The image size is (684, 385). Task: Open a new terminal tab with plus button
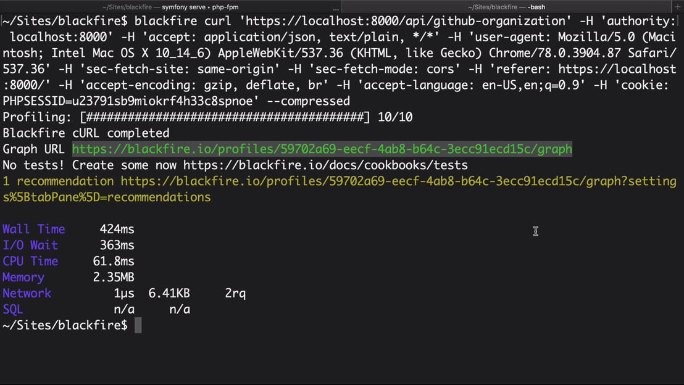coord(677,7)
